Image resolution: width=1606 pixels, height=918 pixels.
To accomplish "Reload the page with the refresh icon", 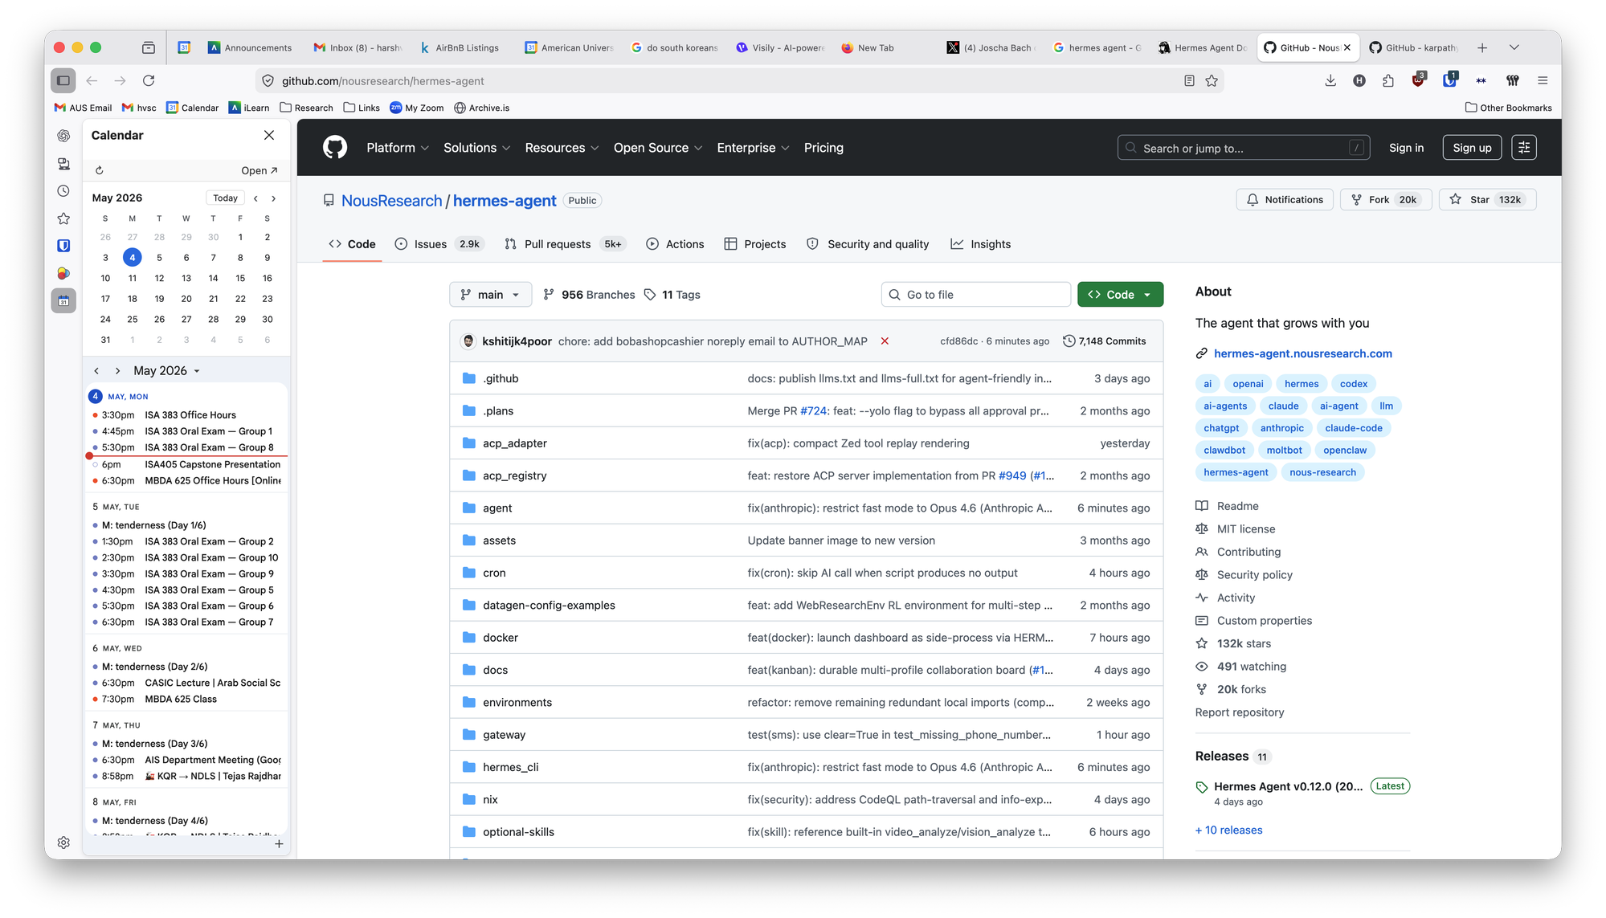I will coord(149,80).
